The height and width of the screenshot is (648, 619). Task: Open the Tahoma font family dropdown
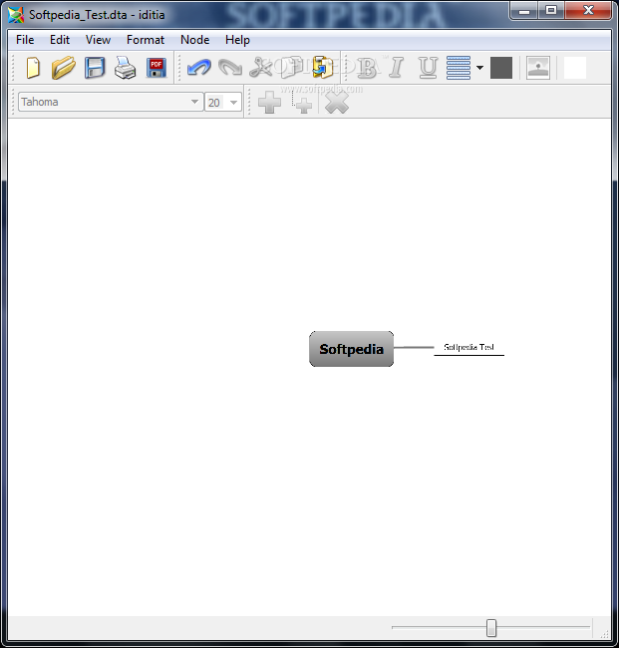[x=111, y=102]
